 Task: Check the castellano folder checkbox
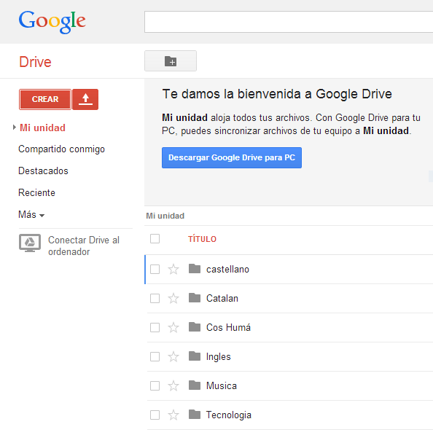click(155, 269)
